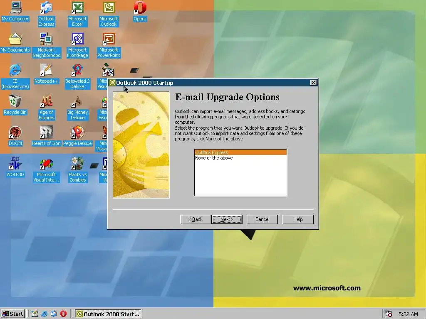The width and height of the screenshot is (426, 319).
Task: Open the Start menu
Action: [x=13, y=314]
